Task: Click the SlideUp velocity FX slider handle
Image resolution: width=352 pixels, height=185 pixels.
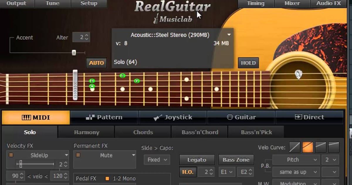Action: click(x=20, y=164)
